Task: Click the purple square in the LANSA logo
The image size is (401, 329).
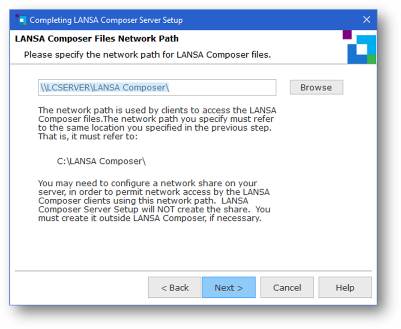Action: [x=347, y=35]
